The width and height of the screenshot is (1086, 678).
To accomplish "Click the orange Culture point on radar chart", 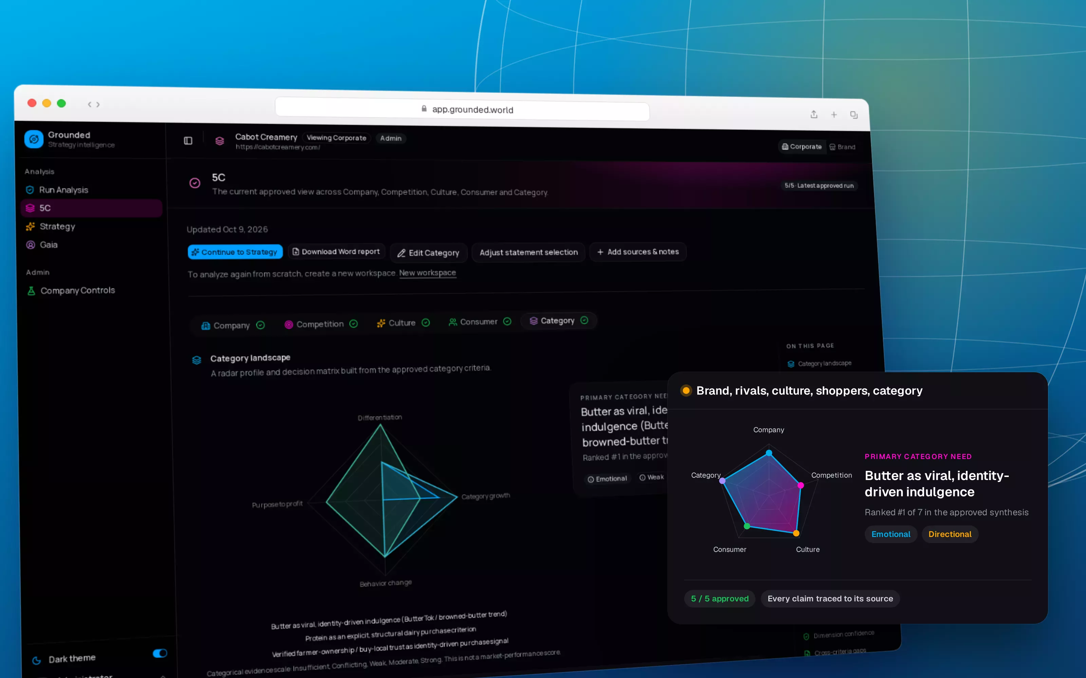I will 795,533.
